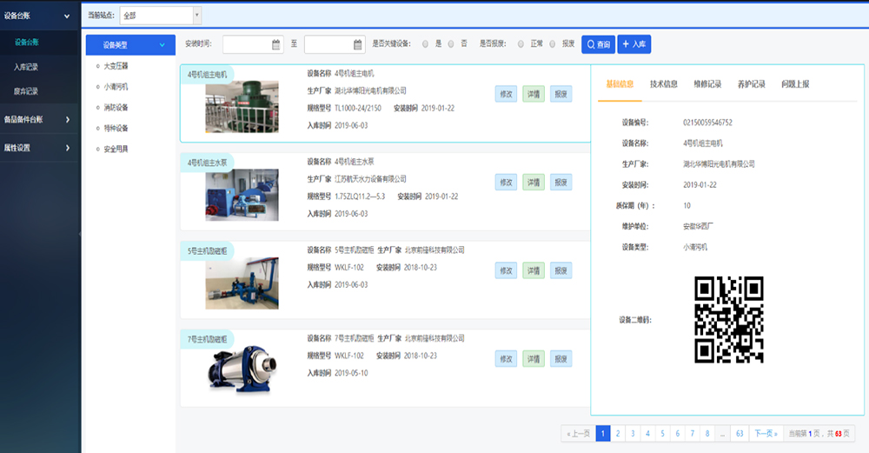Choose 正常 for 是否报废 filter
Screen dimensions: 869x453
521,43
